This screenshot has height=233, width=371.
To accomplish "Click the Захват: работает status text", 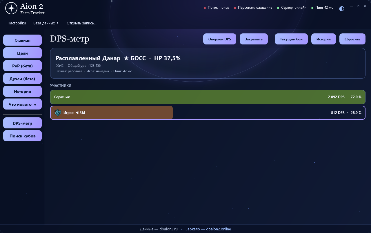I will pyautogui.click(x=69, y=71).
